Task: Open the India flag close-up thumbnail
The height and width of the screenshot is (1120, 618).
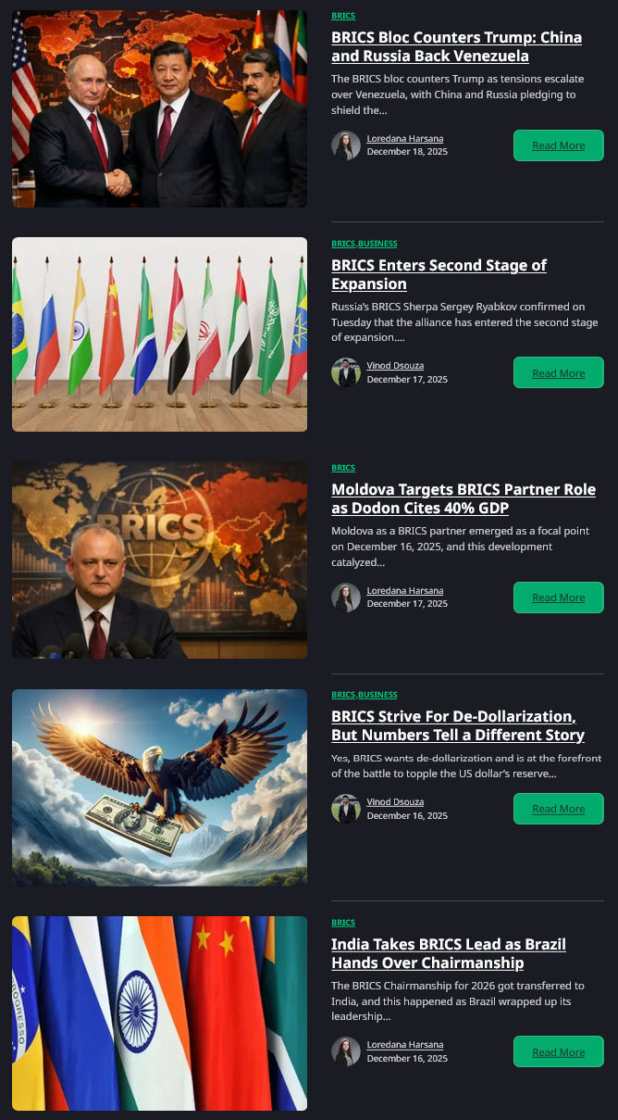Action: coord(159,1013)
